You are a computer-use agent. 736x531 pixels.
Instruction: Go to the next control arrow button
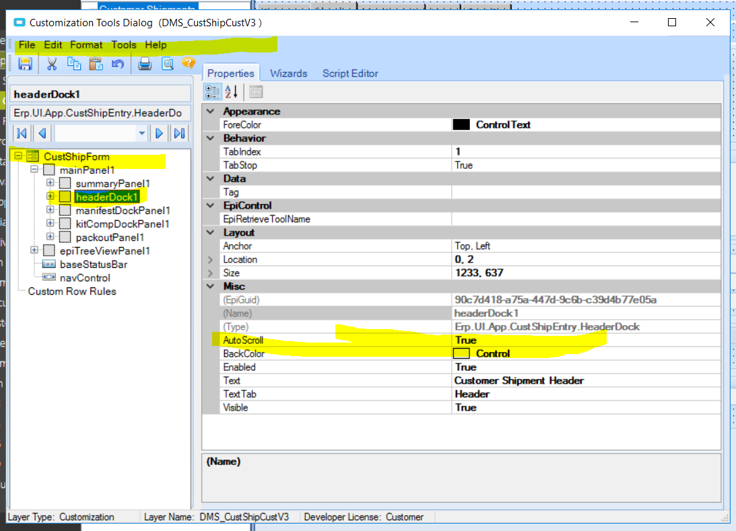pos(159,134)
